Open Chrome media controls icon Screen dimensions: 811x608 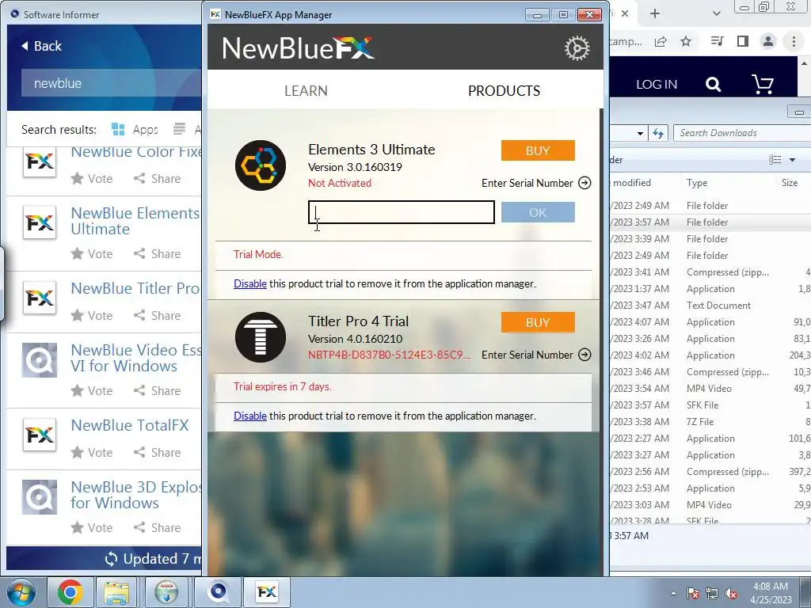(x=718, y=41)
